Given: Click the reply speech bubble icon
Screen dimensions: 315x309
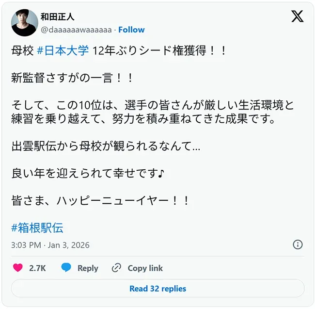Looking at the screenshot, I should (66, 268).
